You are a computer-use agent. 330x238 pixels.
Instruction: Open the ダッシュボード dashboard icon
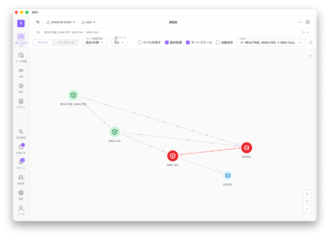(x=21, y=37)
